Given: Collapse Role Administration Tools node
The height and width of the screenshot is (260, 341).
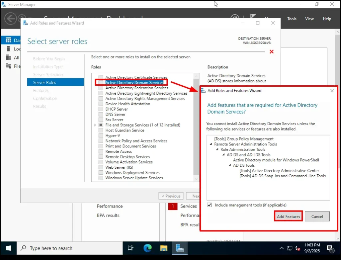Looking at the screenshot, I should point(217,149).
